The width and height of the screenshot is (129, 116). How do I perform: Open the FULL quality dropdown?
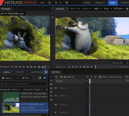(x=108, y=9)
